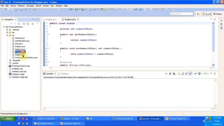
Task: Select PrototypePatternDemo.java in Navigator
Action: tap(26, 57)
